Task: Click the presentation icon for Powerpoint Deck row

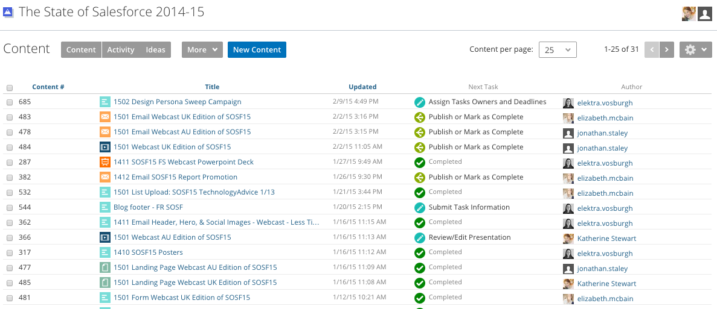Action: pyautogui.click(x=105, y=162)
